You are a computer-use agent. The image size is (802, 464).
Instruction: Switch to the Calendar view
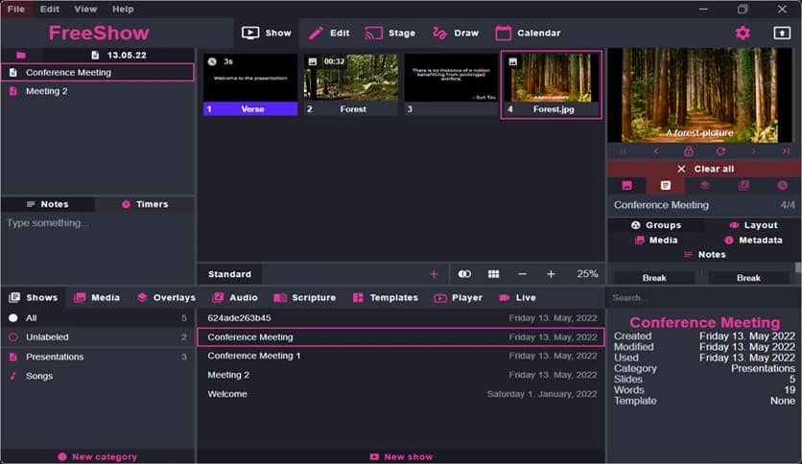pos(528,34)
